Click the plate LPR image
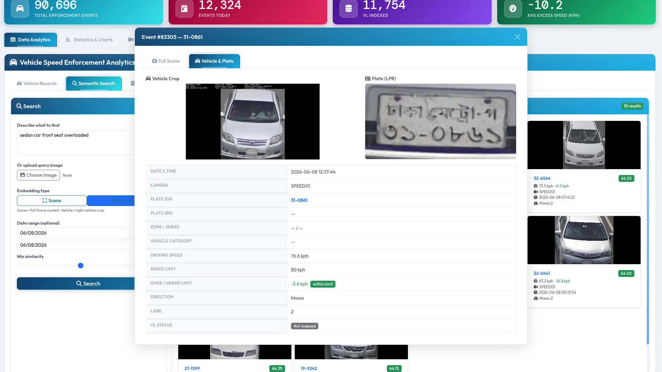Screen dimensions: 662x372 tap(440, 121)
